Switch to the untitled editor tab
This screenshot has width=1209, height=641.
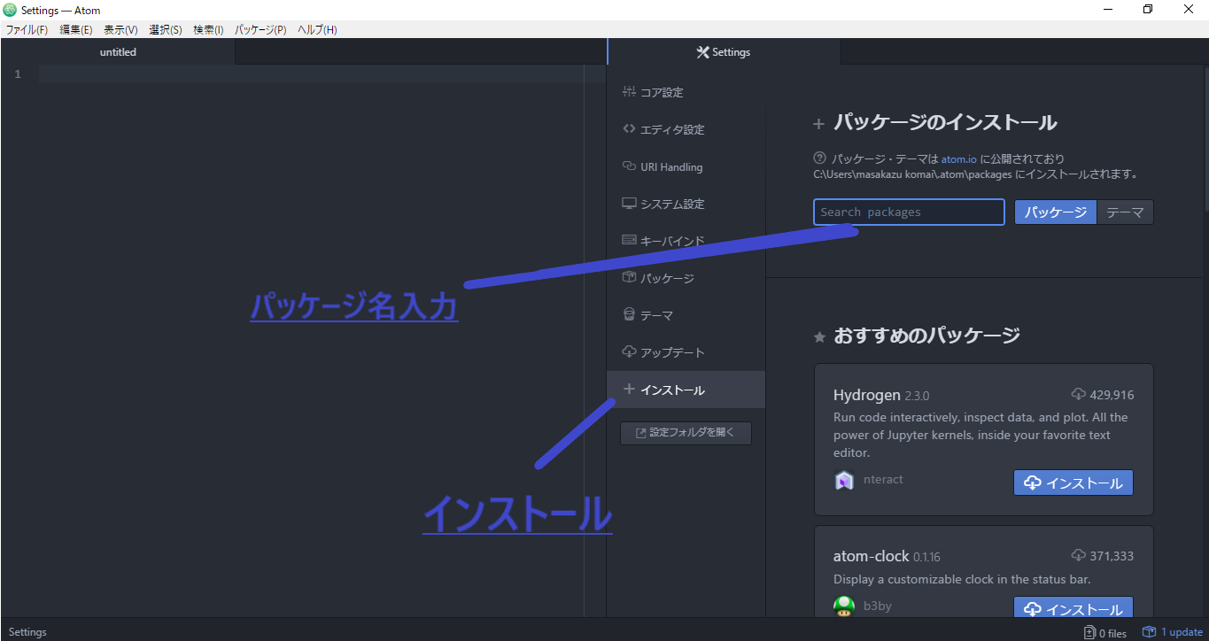[x=118, y=52]
